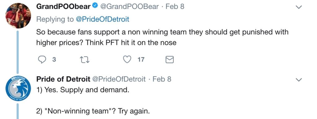Screen dimensions: 317x119
Task: Open Feb 8 timestamp on Pride of Detroit's tweet
Action: pyautogui.click(x=162, y=79)
